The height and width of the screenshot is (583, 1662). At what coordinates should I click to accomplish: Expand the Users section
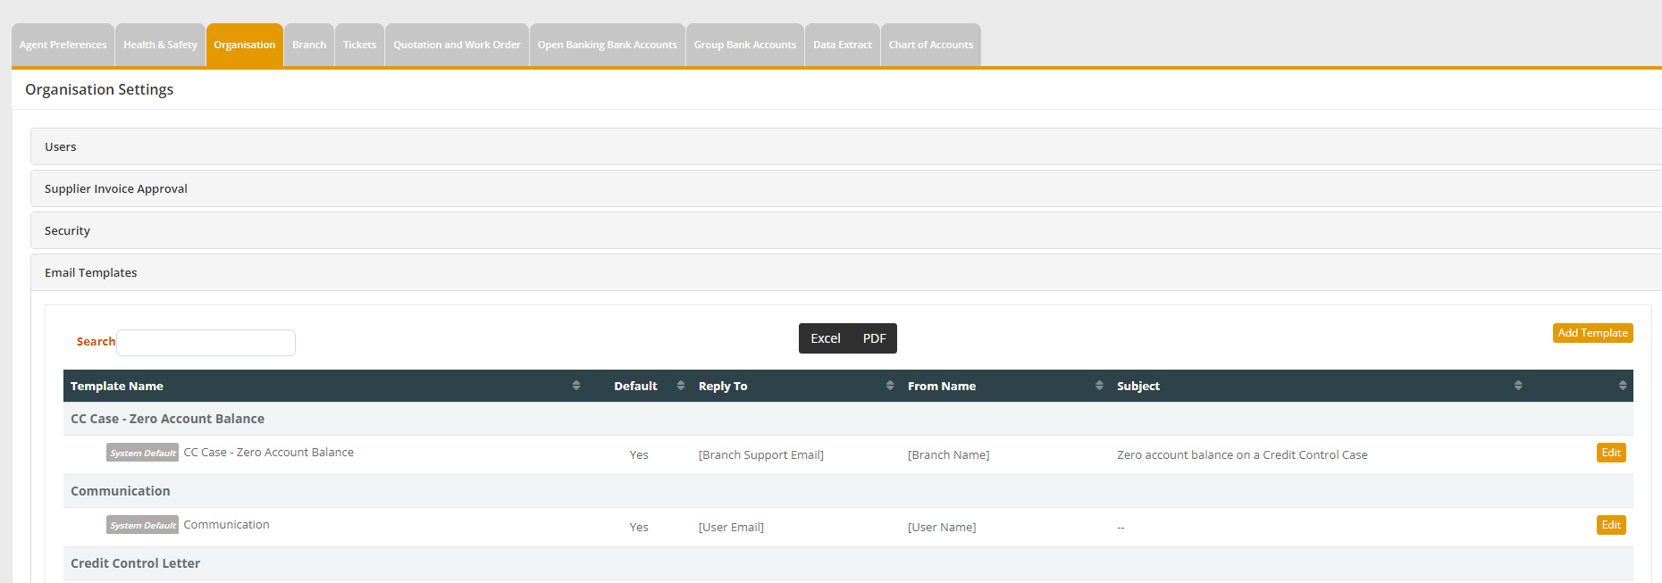tap(846, 146)
